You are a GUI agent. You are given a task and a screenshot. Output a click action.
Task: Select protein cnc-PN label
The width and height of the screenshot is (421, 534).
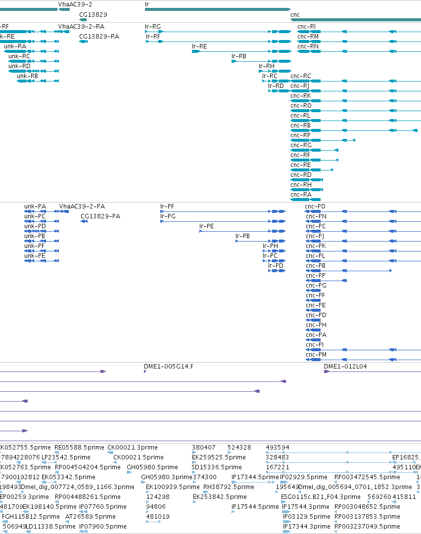pyautogui.click(x=316, y=216)
